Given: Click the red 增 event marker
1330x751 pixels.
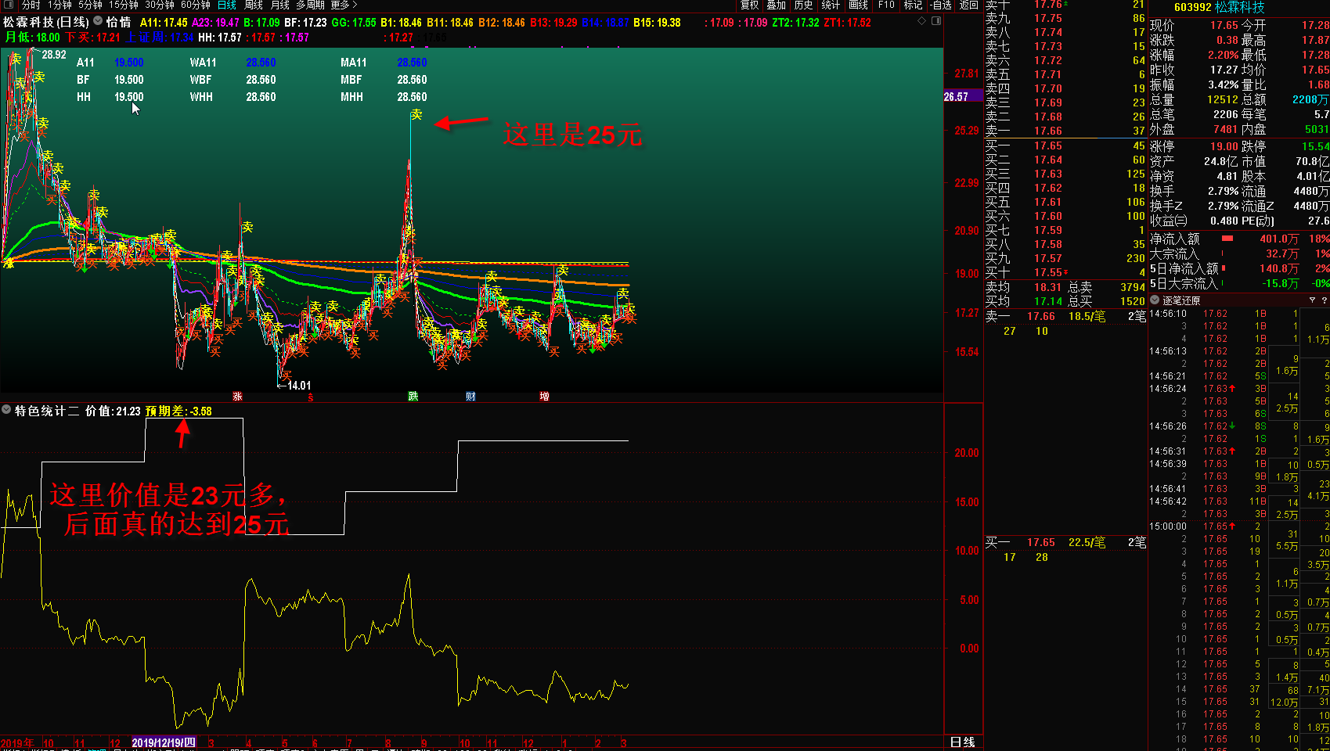Looking at the screenshot, I should (x=544, y=397).
